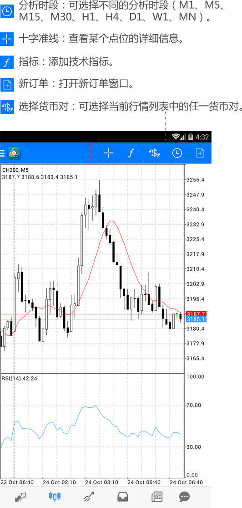Open the History inbox tab

pyautogui.click(x=123, y=497)
